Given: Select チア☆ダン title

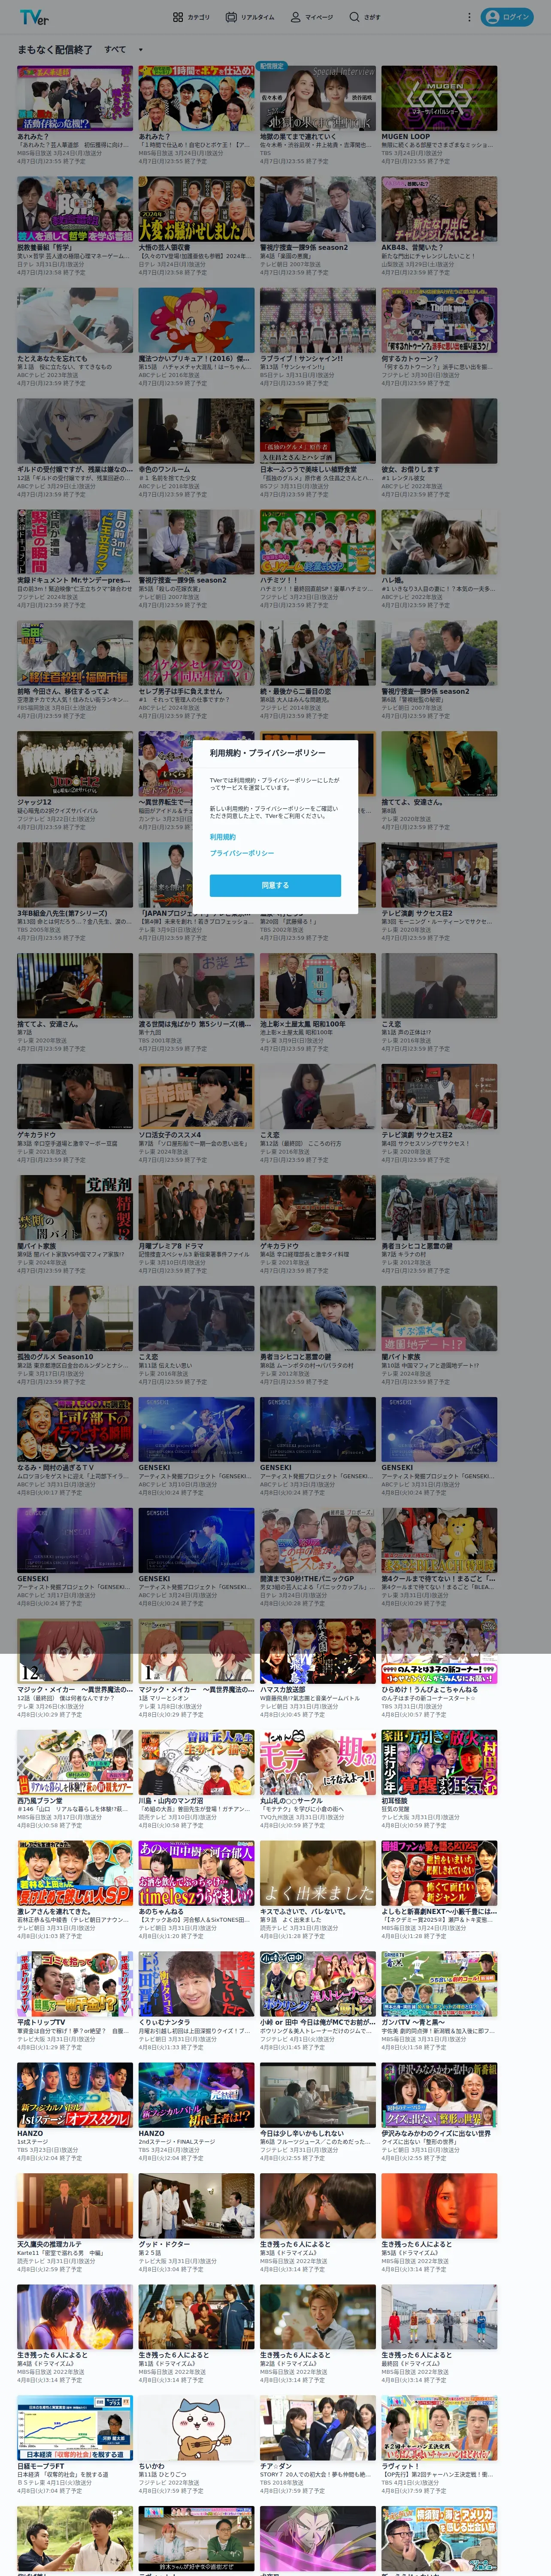Looking at the screenshot, I should (276, 2467).
